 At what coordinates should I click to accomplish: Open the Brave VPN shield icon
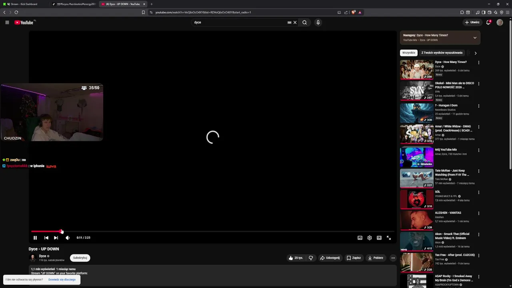(502, 12)
